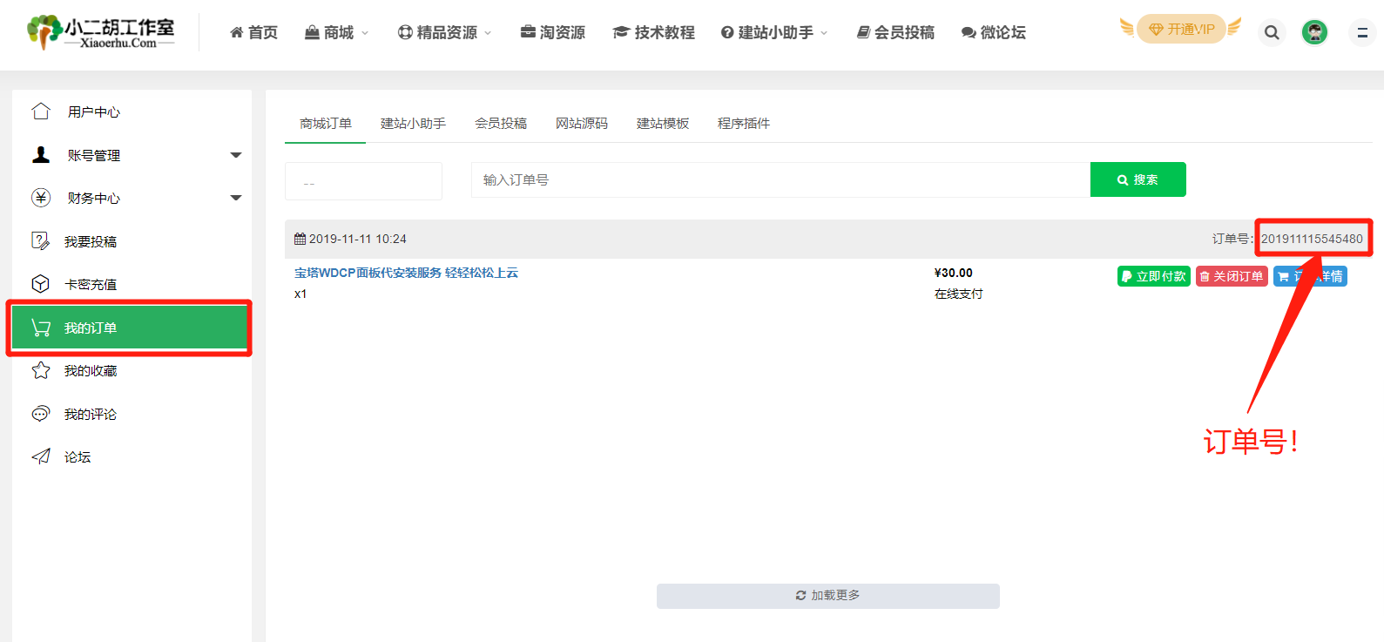Select the ¥30.00 price text
The height and width of the screenshot is (642, 1384).
click(954, 273)
